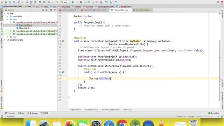Click the editor vertical scrollbar thumb
224x126 pixels.
219,71
